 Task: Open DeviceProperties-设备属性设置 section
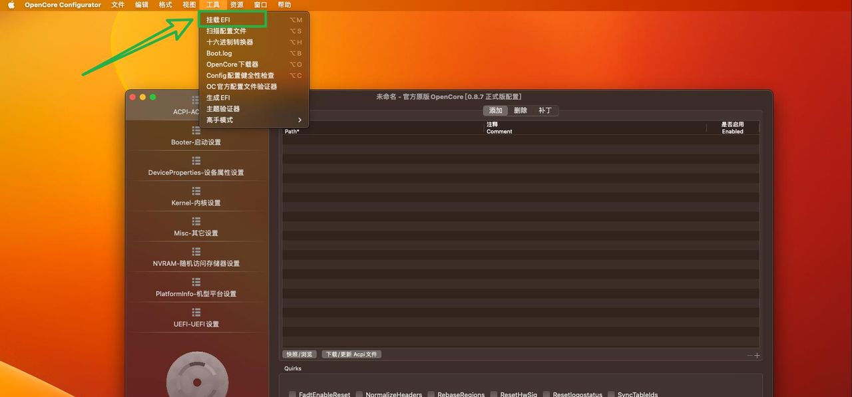click(x=196, y=173)
